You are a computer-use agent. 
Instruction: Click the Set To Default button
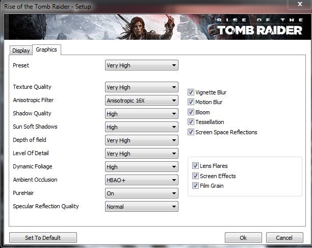click(43, 238)
